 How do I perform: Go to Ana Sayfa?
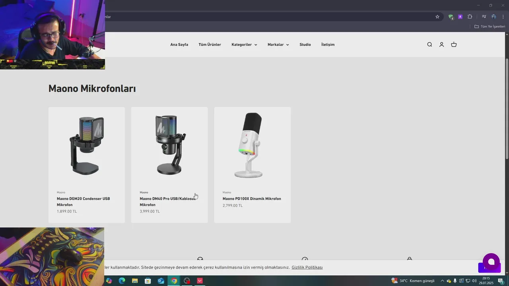(179, 44)
